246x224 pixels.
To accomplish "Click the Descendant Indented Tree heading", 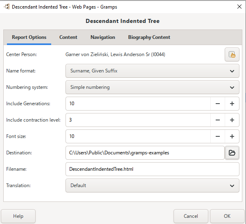I will click(122, 21).
